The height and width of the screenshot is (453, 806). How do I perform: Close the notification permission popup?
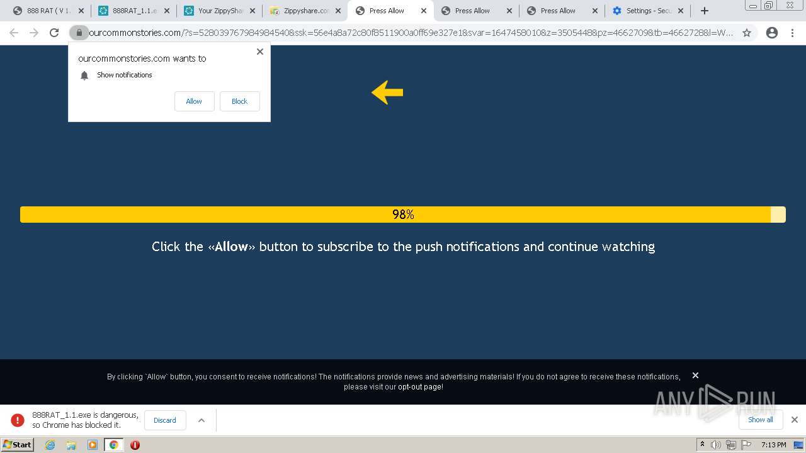[x=260, y=52]
